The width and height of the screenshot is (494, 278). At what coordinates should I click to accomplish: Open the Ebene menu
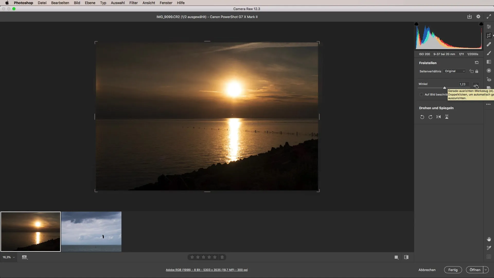coord(90,3)
